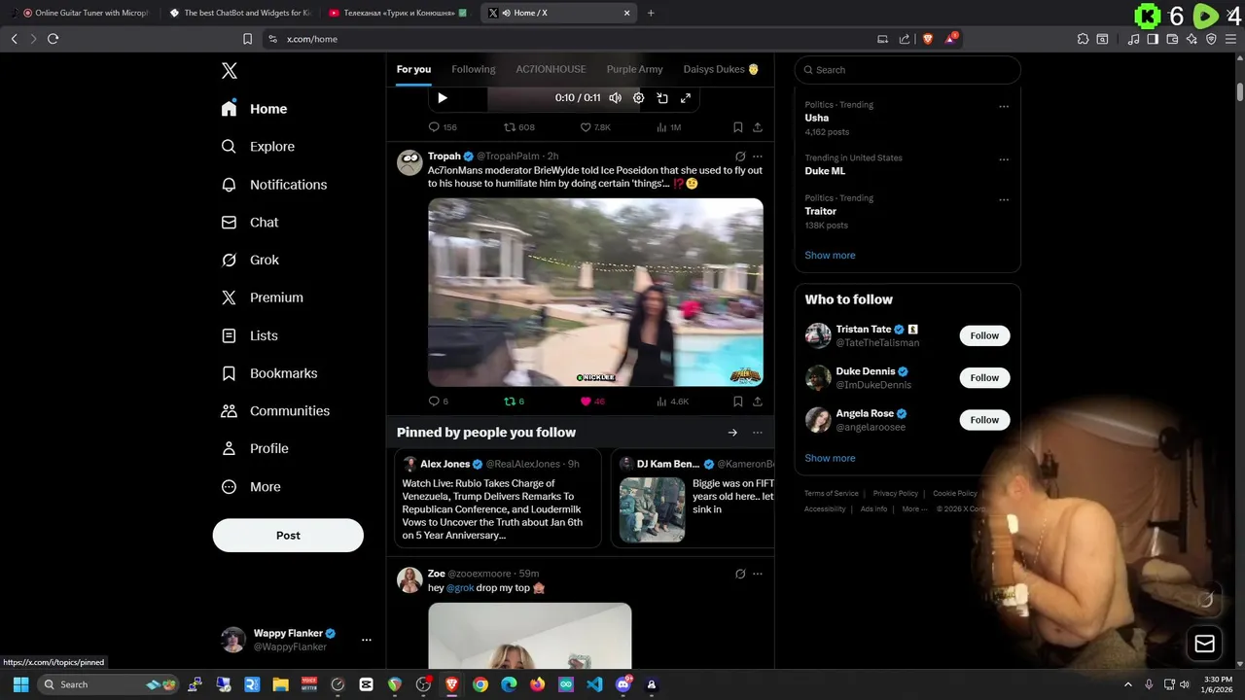Screen dimensions: 1245x700
Task: Bookmark the post with 1M views
Action: [x=738, y=127]
